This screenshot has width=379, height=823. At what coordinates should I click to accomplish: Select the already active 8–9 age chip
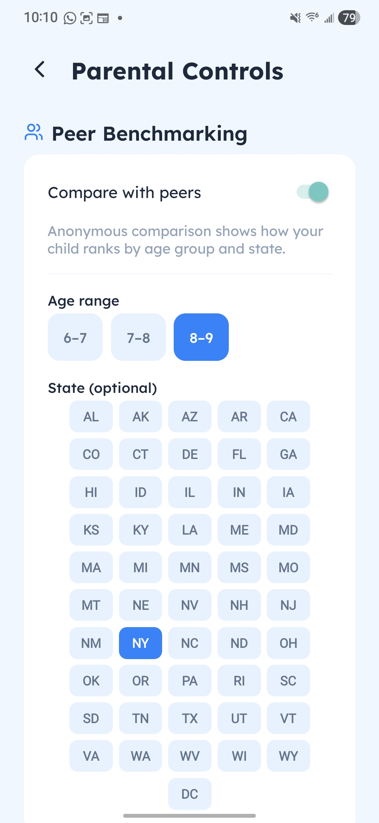pos(201,337)
